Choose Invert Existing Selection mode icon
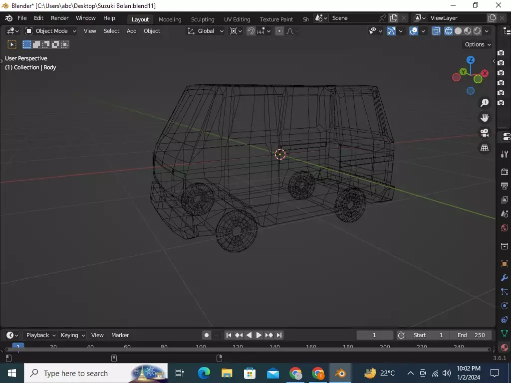The width and height of the screenshot is (511, 383). 55,44
